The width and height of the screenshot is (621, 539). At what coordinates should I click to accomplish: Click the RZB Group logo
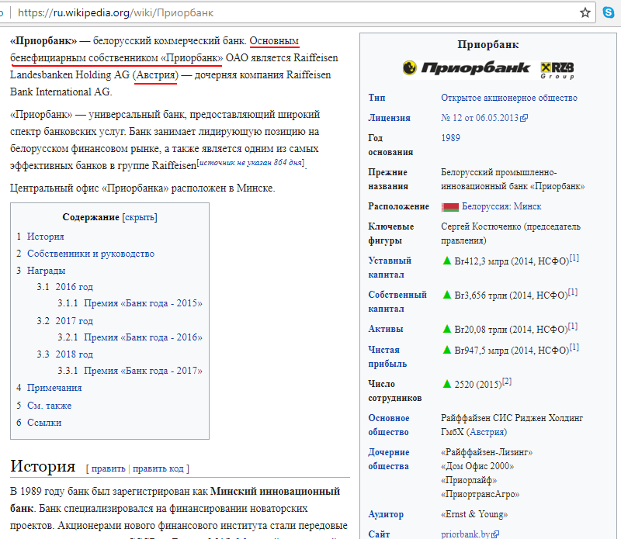pyautogui.click(x=557, y=71)
